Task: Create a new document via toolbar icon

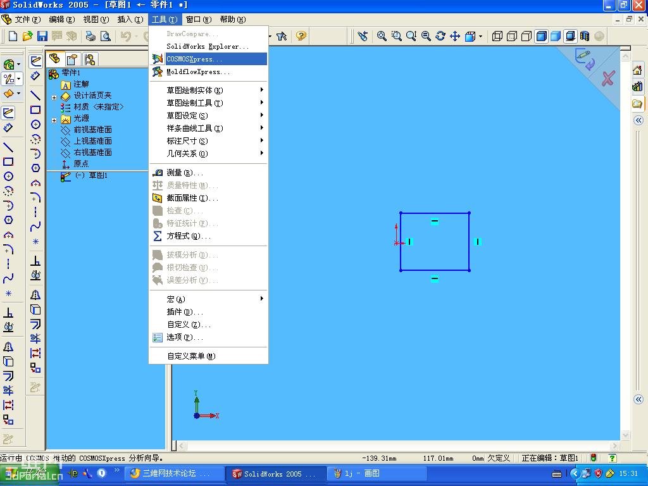Action: pos(13,36)
